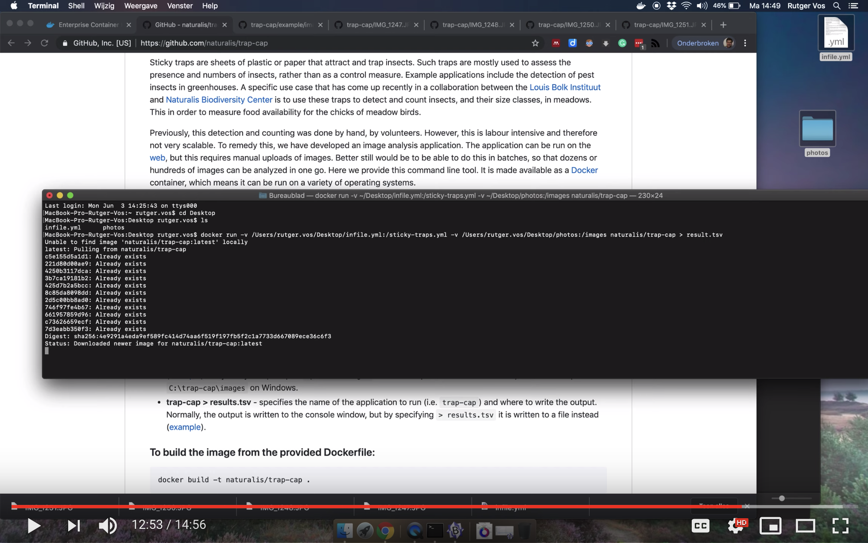Mute the video volume
This screenshot has height=543, width=868.
(x=107, y=526)
